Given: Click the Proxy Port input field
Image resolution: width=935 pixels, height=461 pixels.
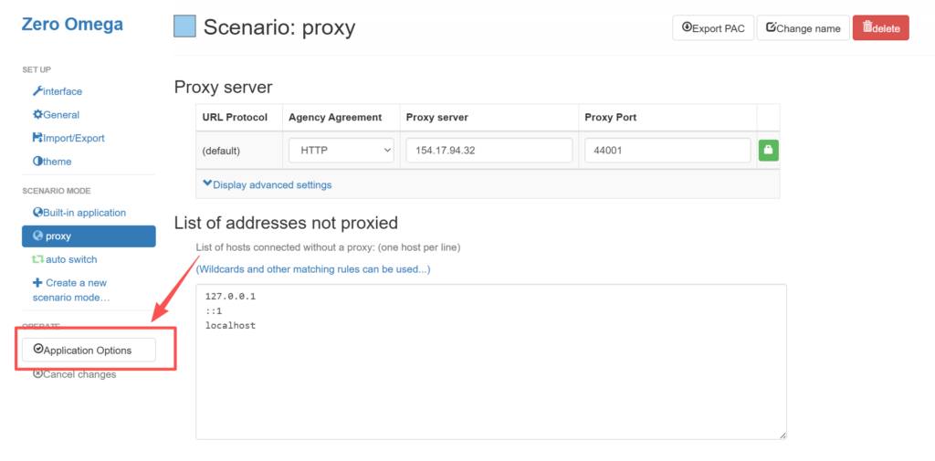Looking at the screenshot, I should pos(667,151).
